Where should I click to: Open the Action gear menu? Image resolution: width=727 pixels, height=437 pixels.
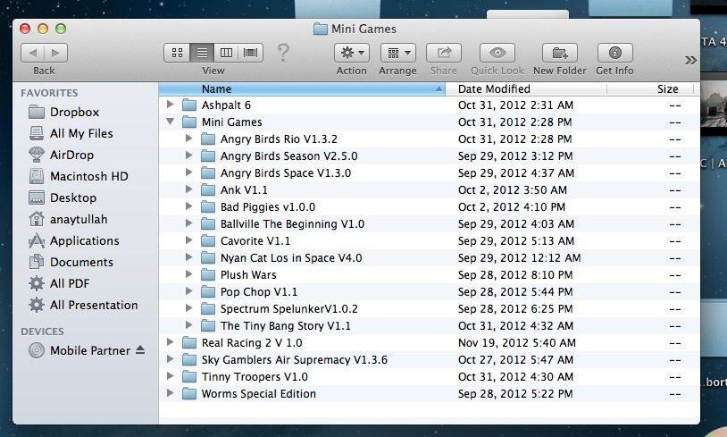[x=352, y=53]
